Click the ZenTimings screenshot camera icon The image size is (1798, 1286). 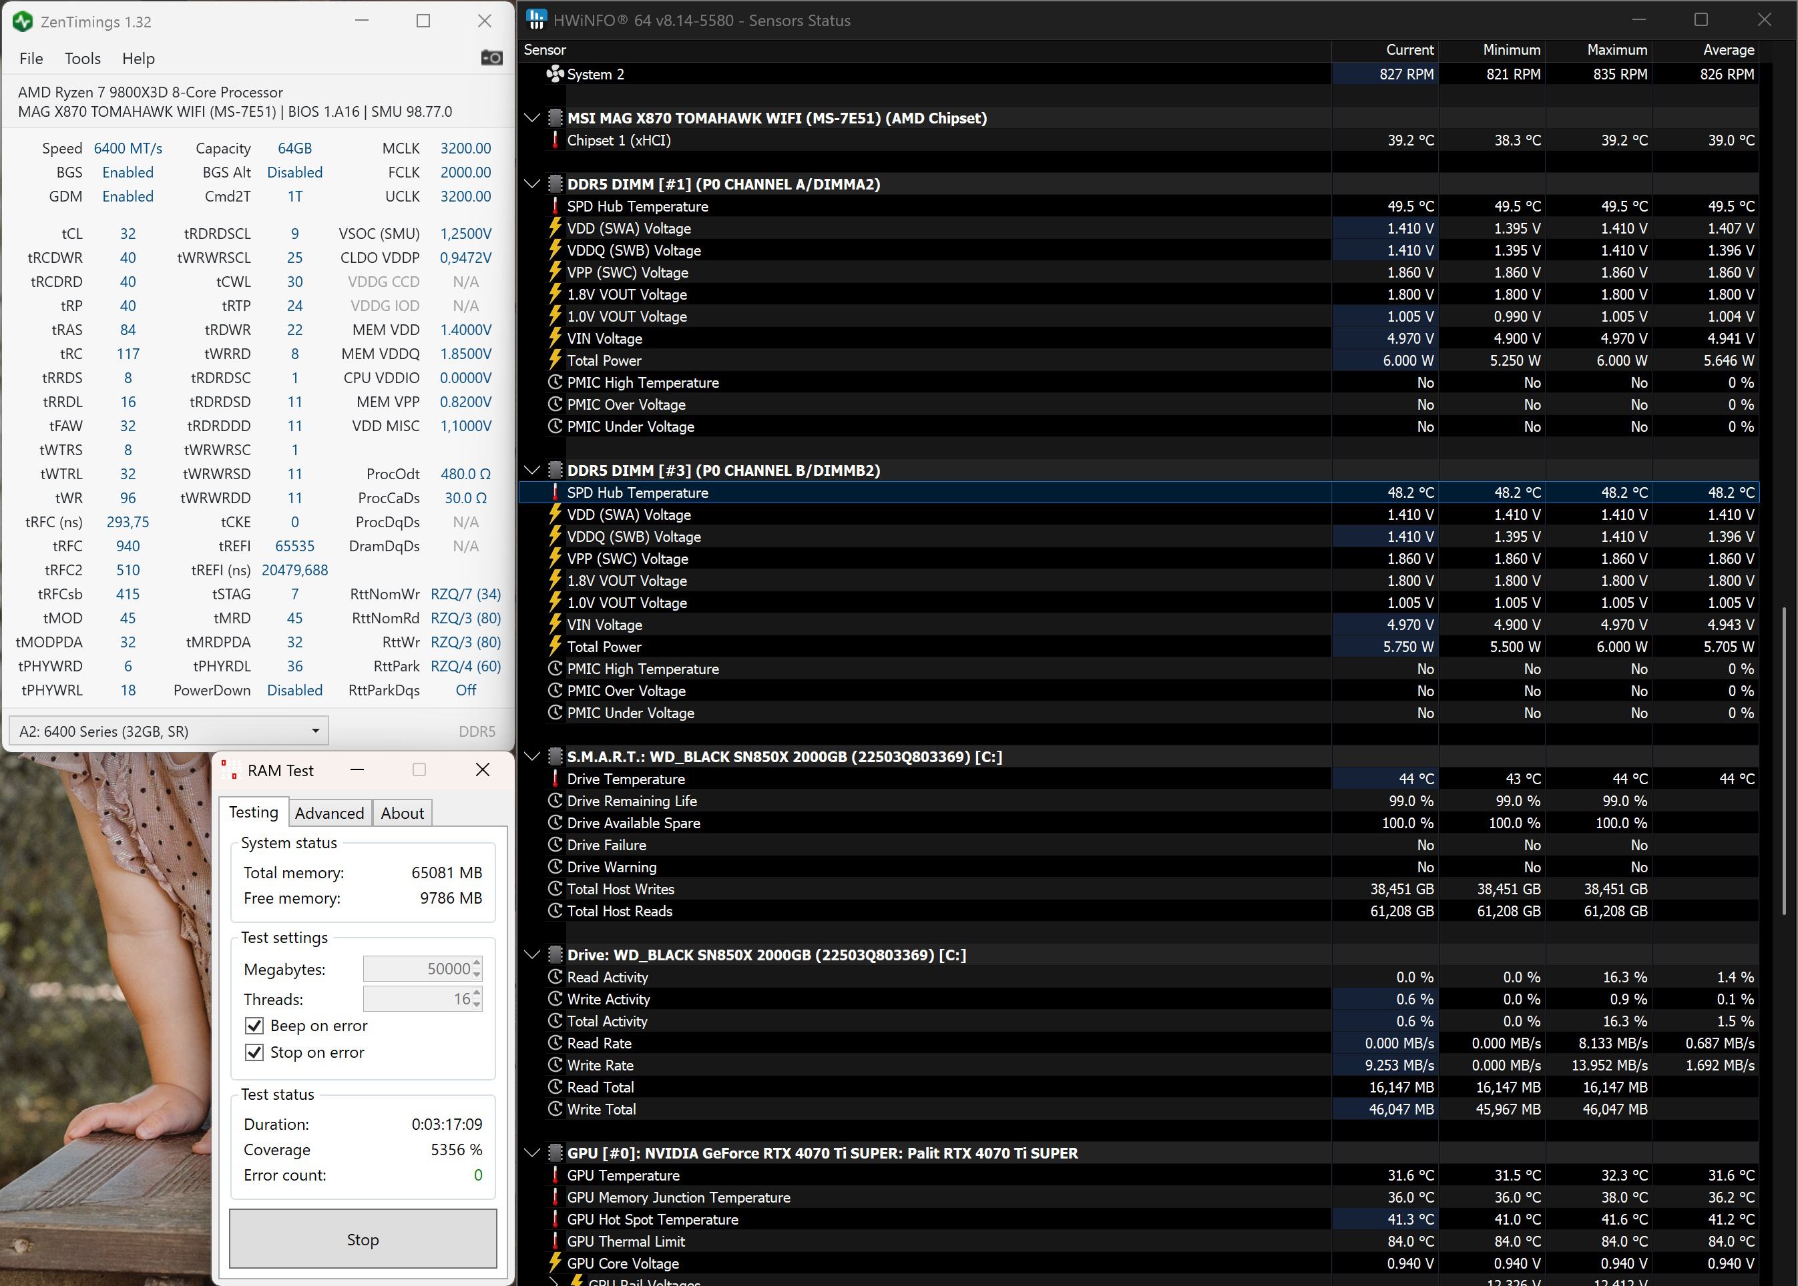(492, 58)
